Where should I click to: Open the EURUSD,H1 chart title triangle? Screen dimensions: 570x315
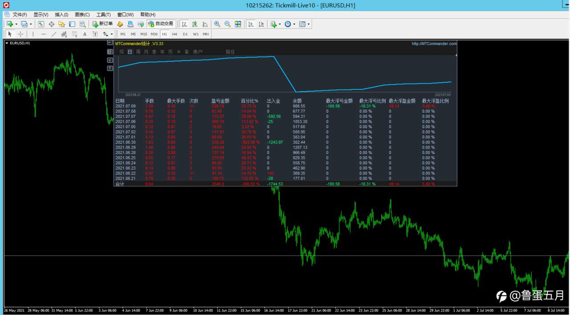coord(7,43)
